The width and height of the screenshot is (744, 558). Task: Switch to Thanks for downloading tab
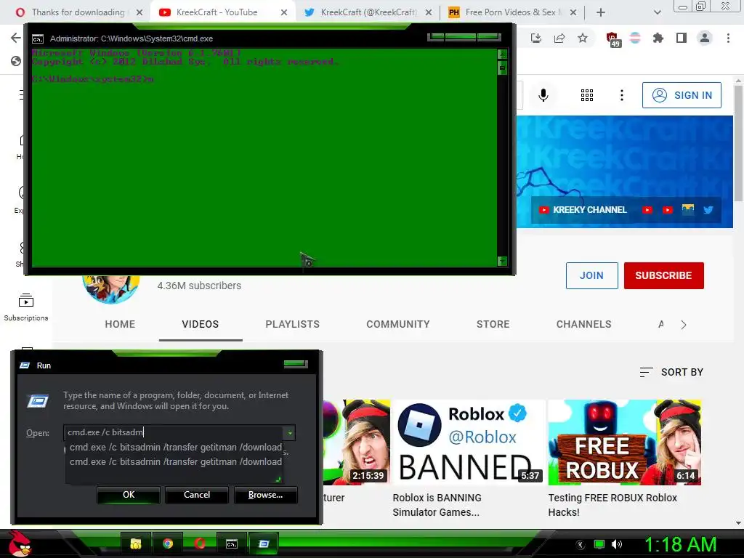tap(78, 12)
